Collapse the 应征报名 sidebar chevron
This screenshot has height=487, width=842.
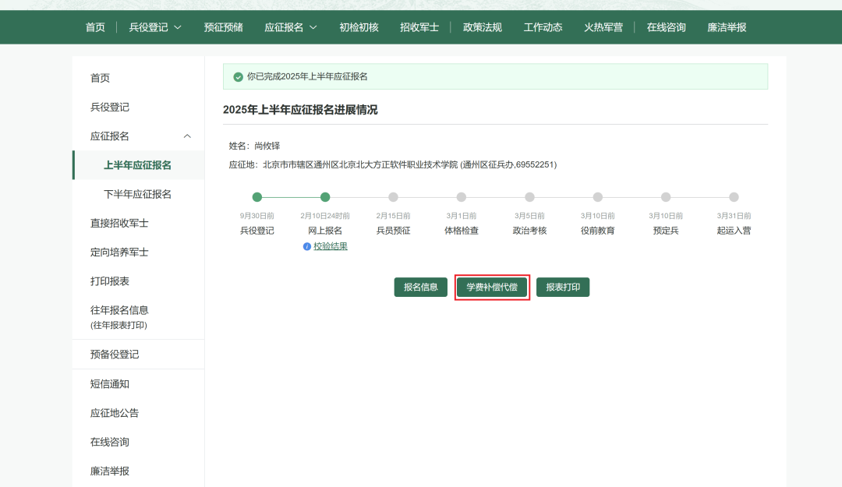coord(187,136)
